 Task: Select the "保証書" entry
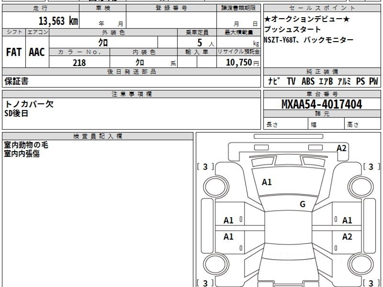point(16,82)
